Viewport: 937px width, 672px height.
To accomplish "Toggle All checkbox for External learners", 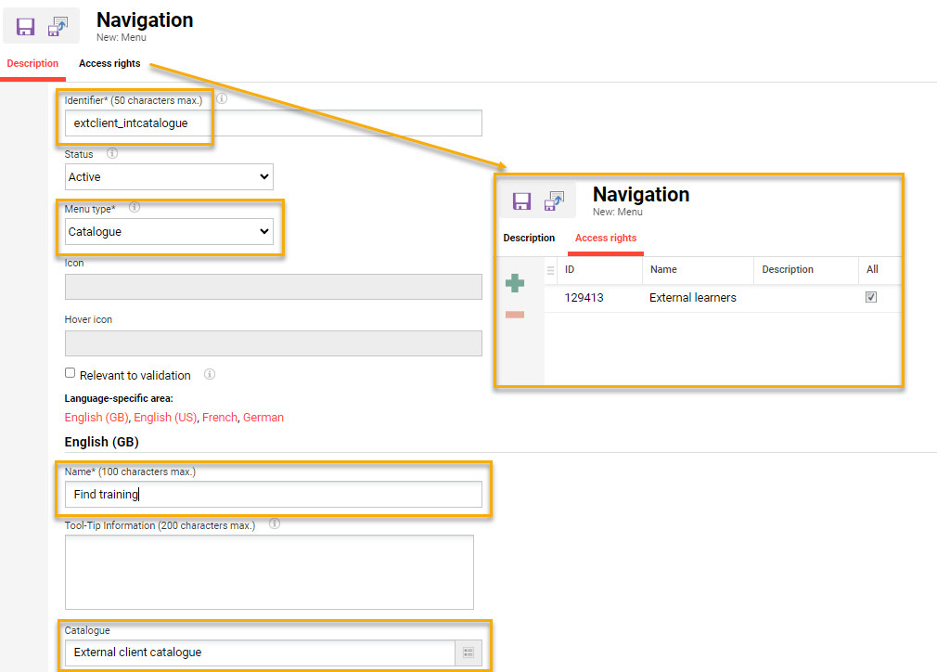I will tap(870, 298).
